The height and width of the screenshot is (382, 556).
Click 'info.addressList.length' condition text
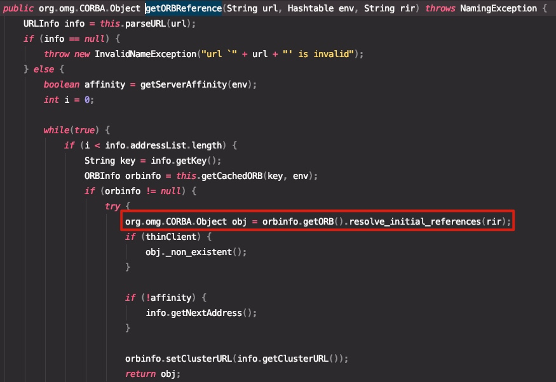point(163,145)
